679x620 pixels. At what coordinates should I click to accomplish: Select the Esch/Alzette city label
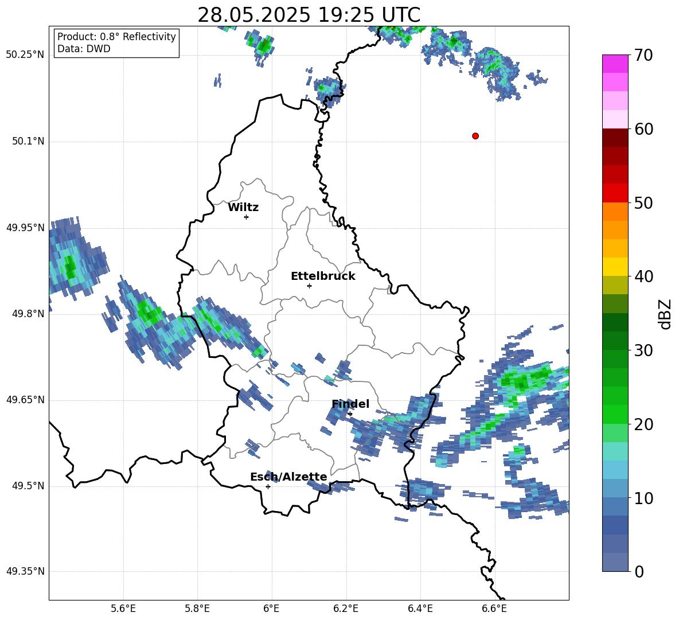(288, 477)
